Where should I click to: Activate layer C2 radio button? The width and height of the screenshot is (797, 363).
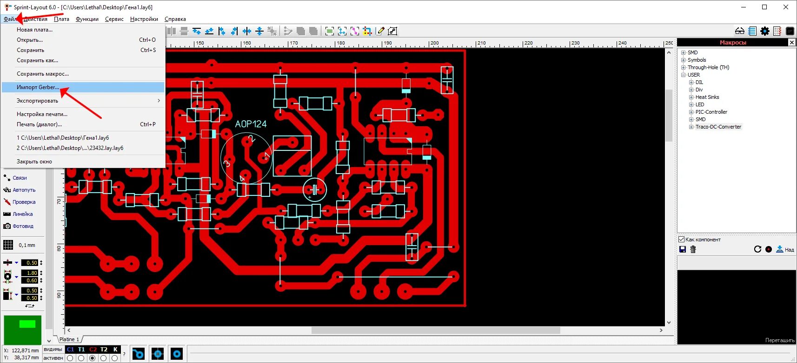(x=93, y=358)
